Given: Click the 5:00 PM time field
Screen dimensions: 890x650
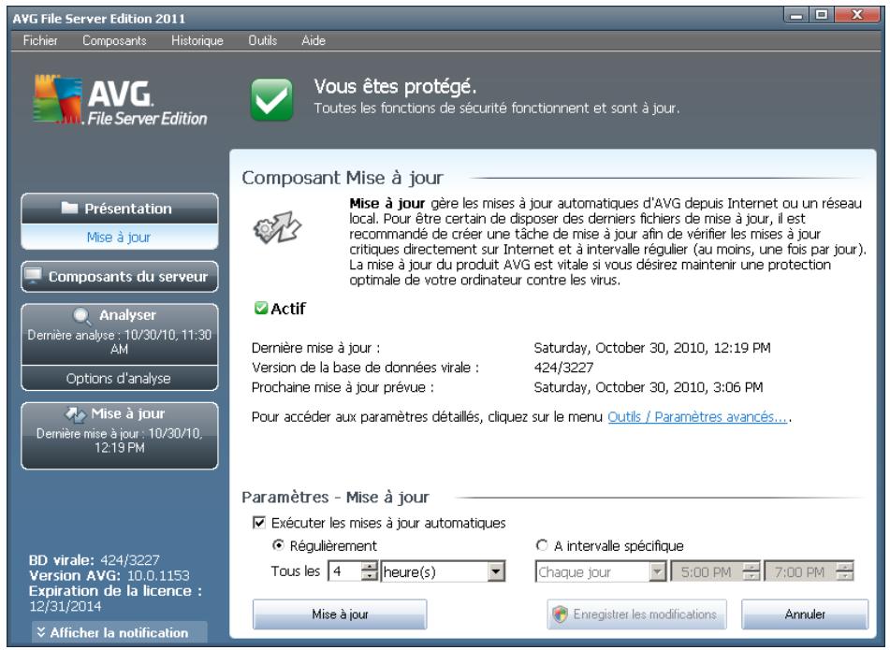Looking at the screenshot, I should pos(707,571).
